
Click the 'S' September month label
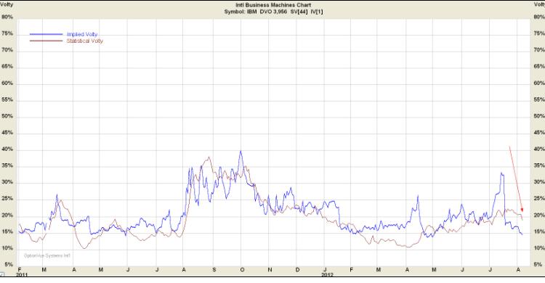pyautogui.click(x=214, y=270)
